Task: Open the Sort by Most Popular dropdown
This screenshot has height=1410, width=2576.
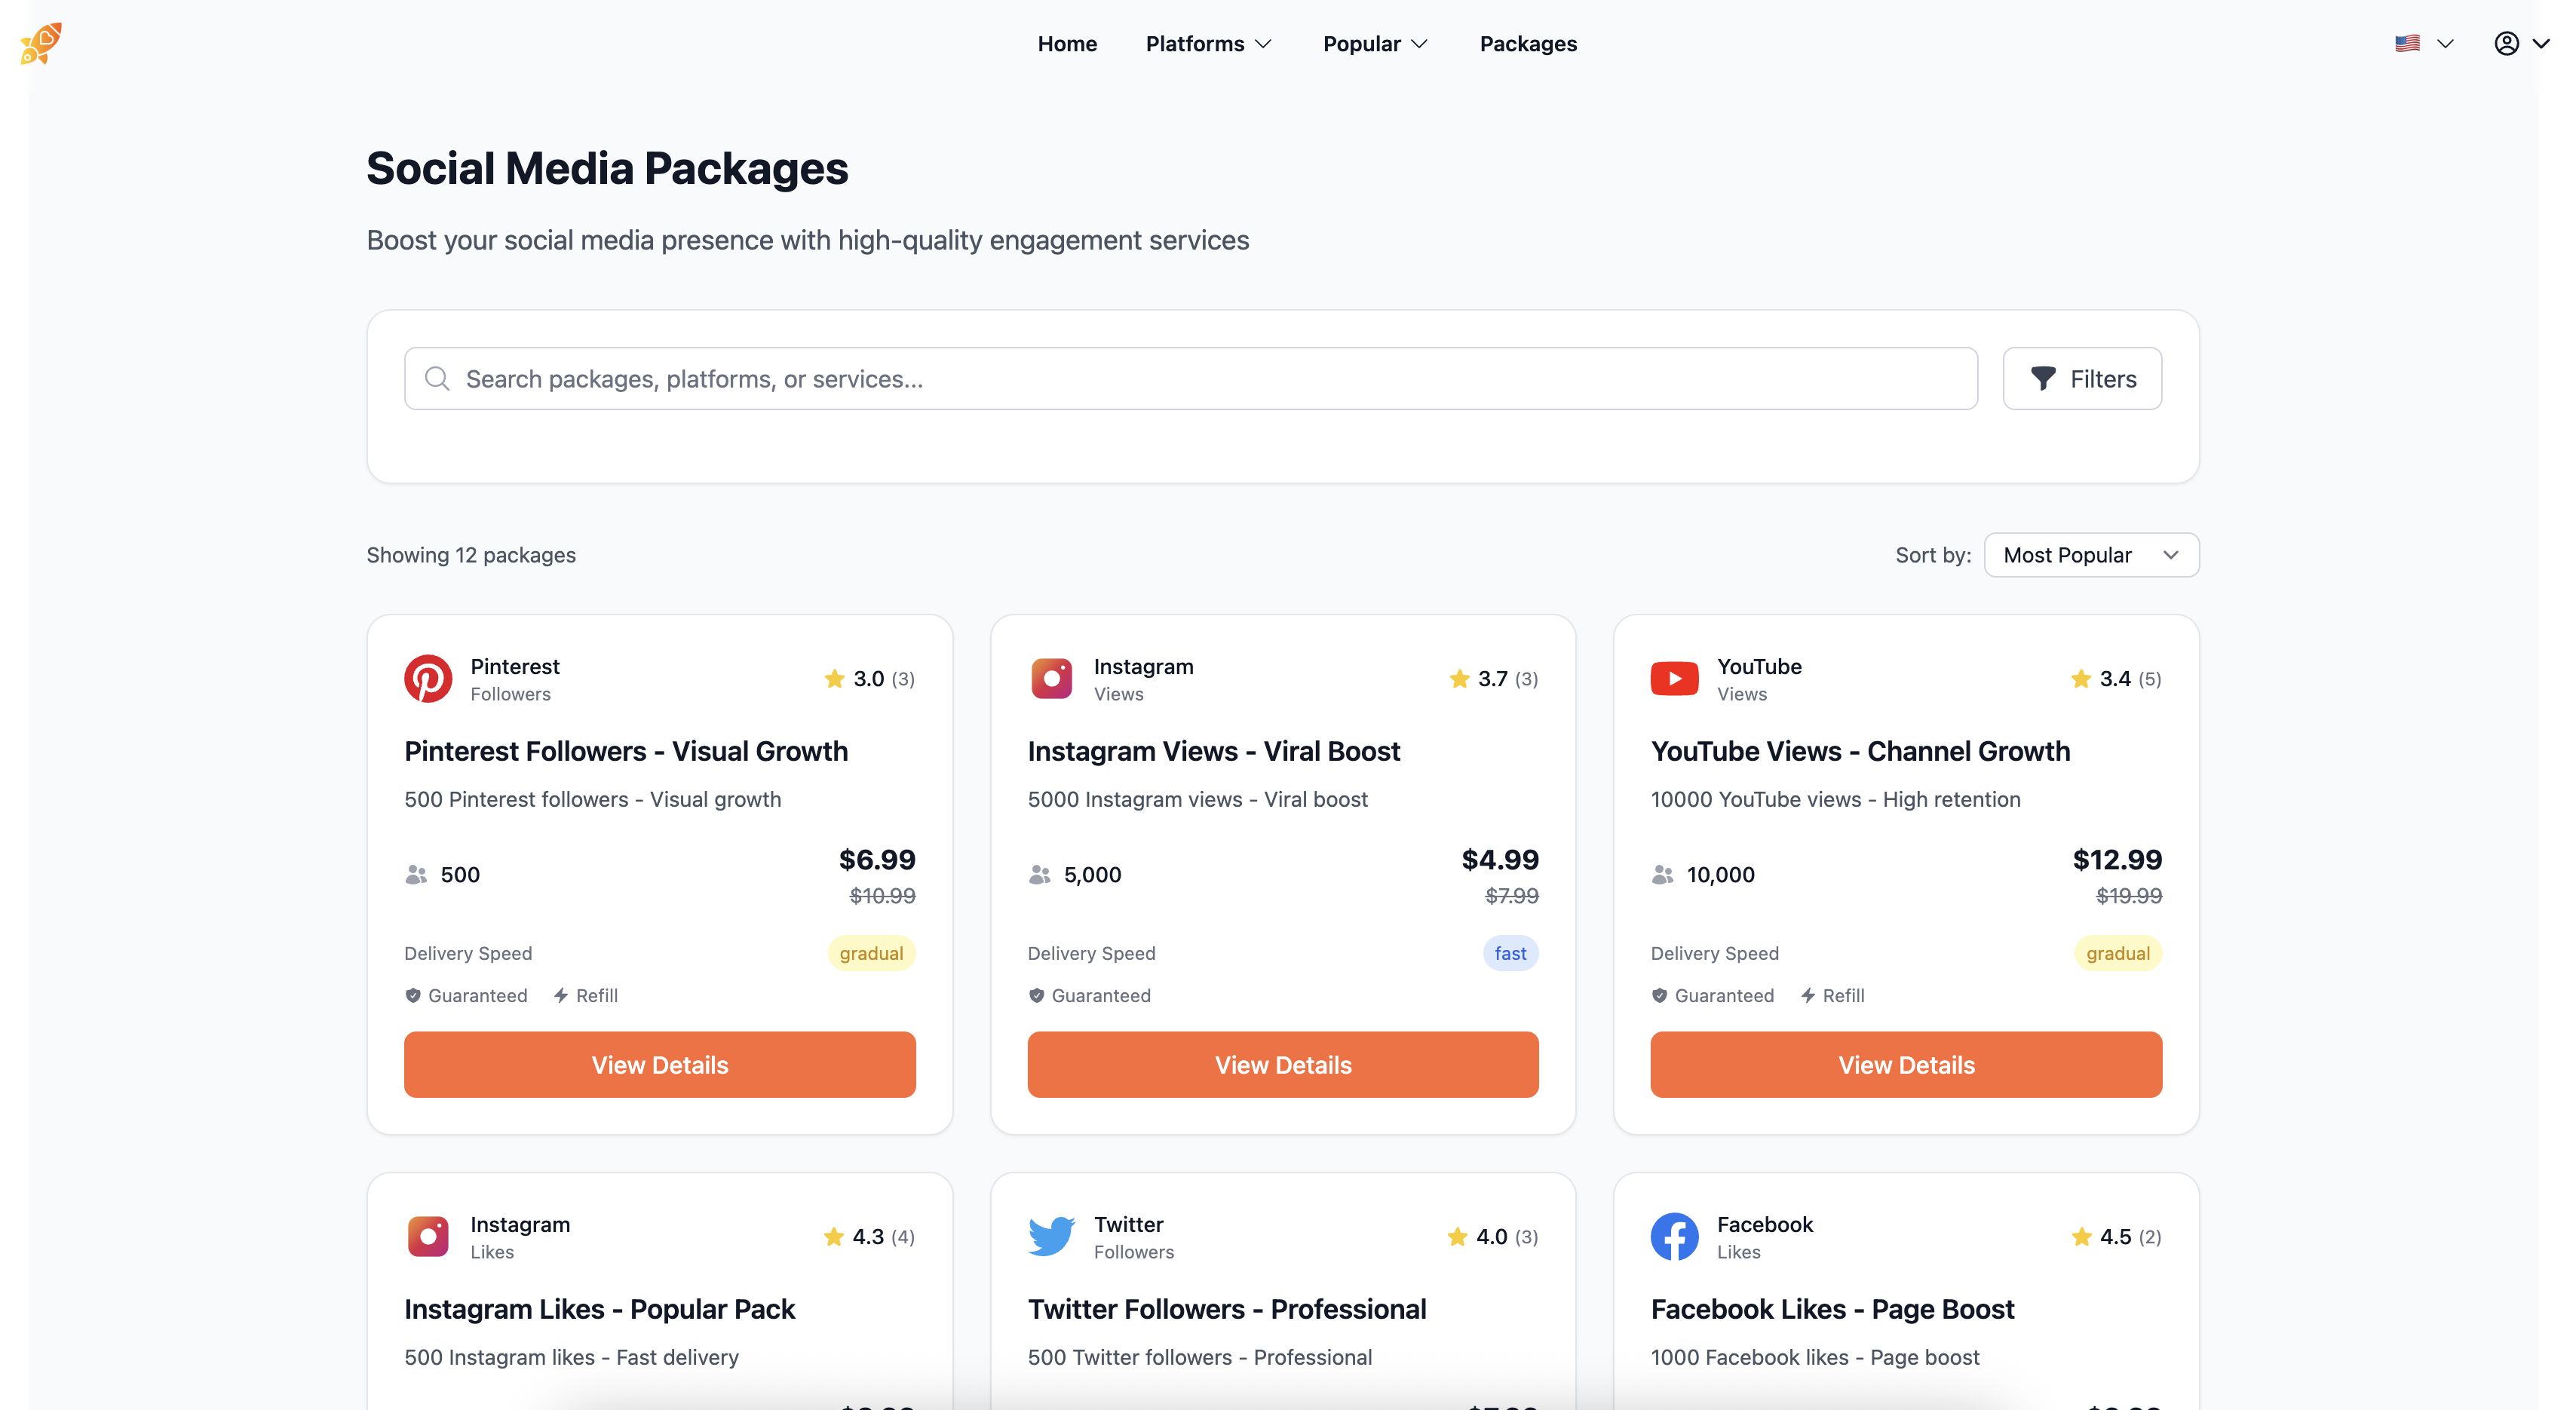Action: click(x=2091, y=555)
